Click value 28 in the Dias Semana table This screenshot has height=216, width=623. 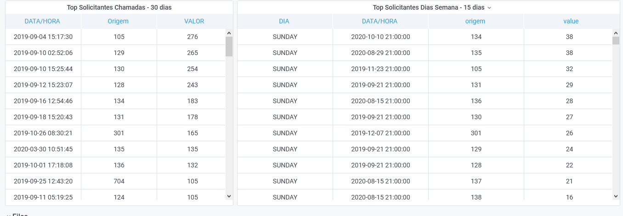pyautogui.click(x=569, y=101)
